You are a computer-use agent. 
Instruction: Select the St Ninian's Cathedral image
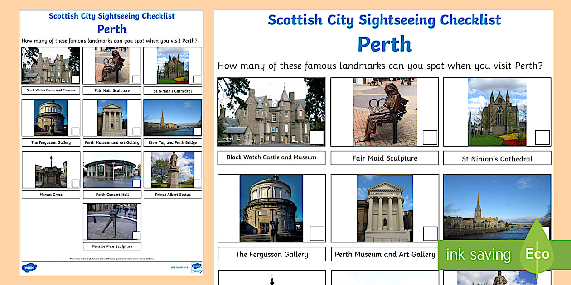[496, 111]
